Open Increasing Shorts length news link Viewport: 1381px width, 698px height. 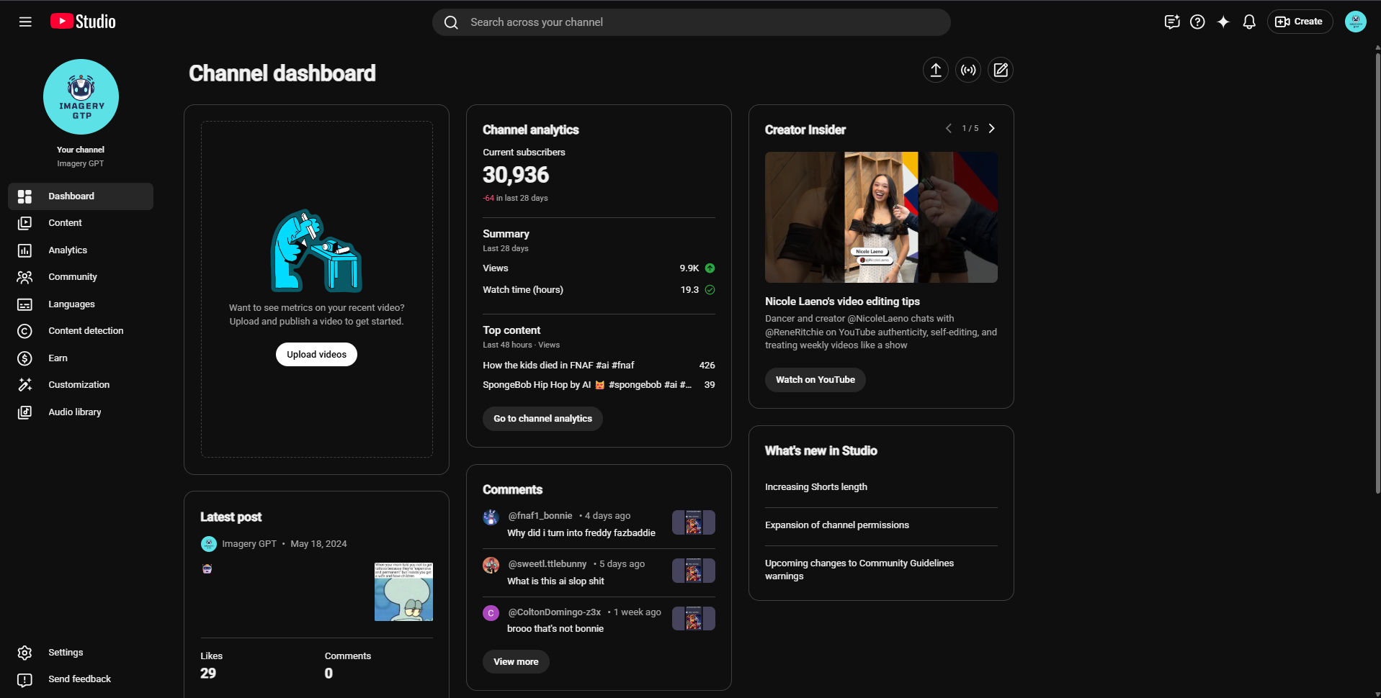[x=816, y=487]
